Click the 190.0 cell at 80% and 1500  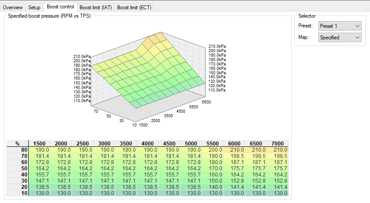point(39,150)
